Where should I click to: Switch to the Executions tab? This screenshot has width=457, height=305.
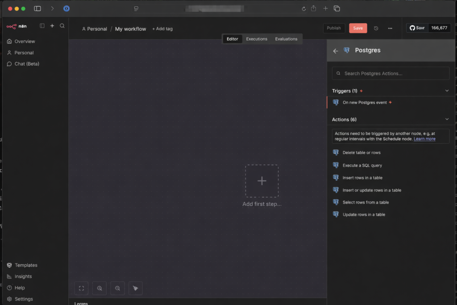click(257, 39)
